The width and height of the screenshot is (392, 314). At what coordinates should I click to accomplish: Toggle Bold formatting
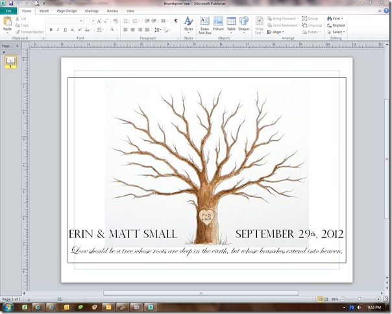[51, 30]
